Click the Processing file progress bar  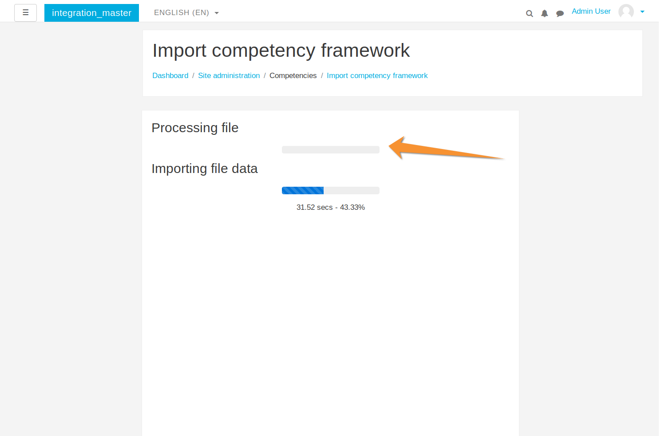coord(331,150)
